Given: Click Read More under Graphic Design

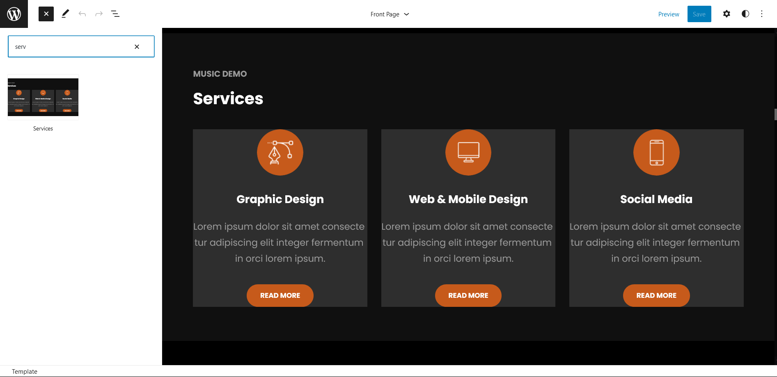Looking at the screenshot, I should [280, 295].
